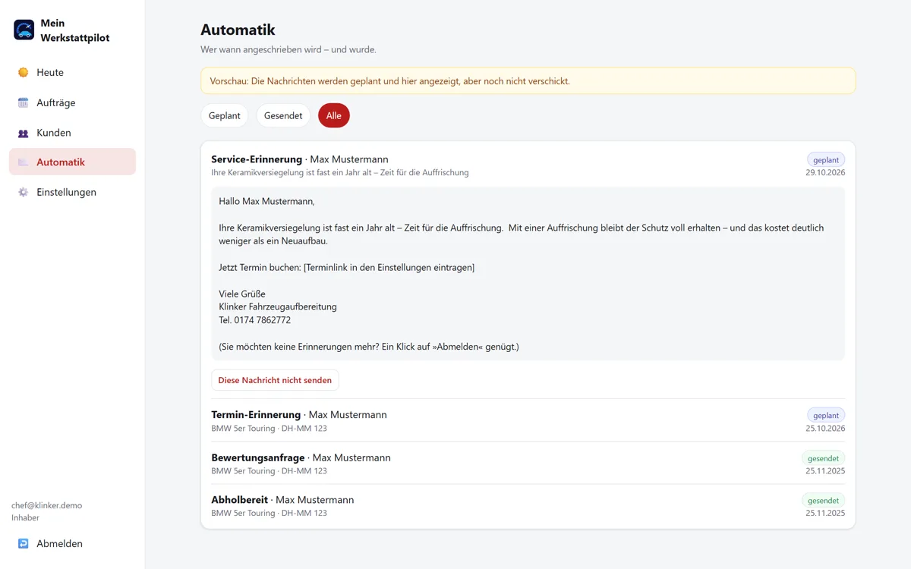911x569 pixels.
Task: Click Diese Nachricht nicht senden button
Action: click(x=275, y=380)
